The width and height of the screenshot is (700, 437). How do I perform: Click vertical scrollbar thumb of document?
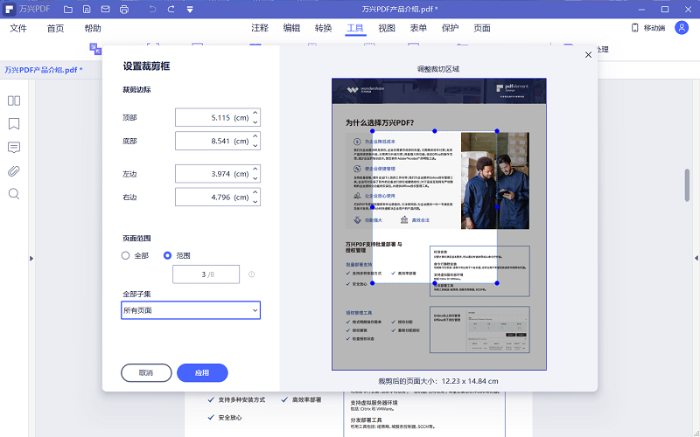click(687, 185)
